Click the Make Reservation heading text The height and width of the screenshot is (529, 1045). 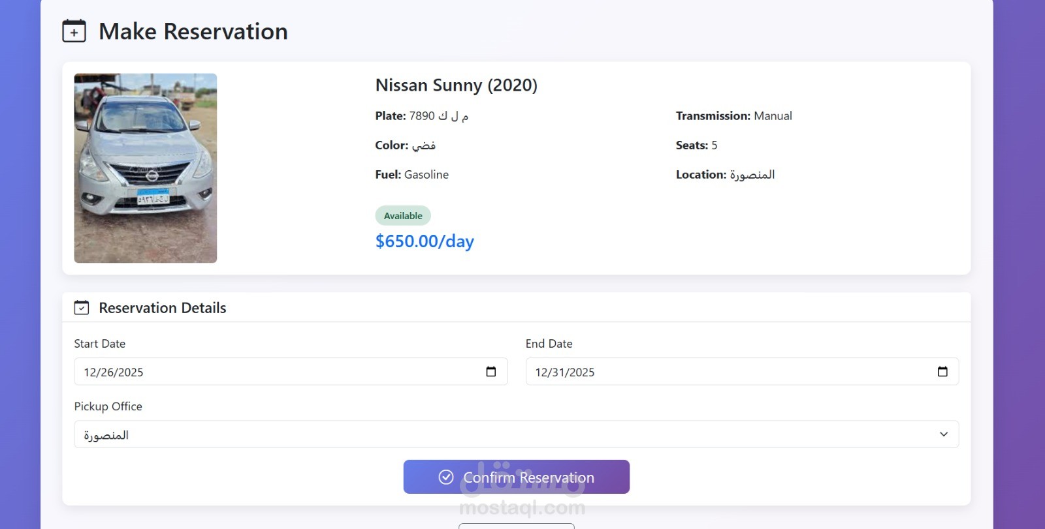tap(193, 31)
